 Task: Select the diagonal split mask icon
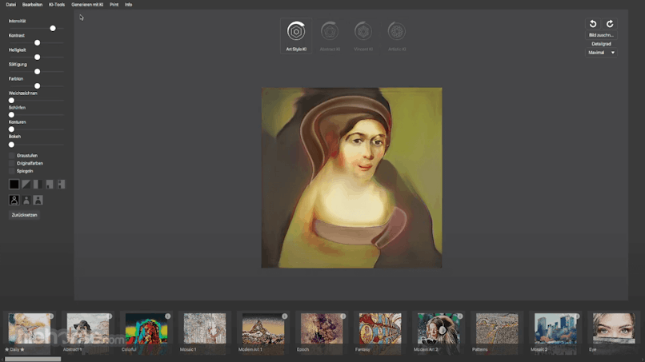click(x=26, y=184)
